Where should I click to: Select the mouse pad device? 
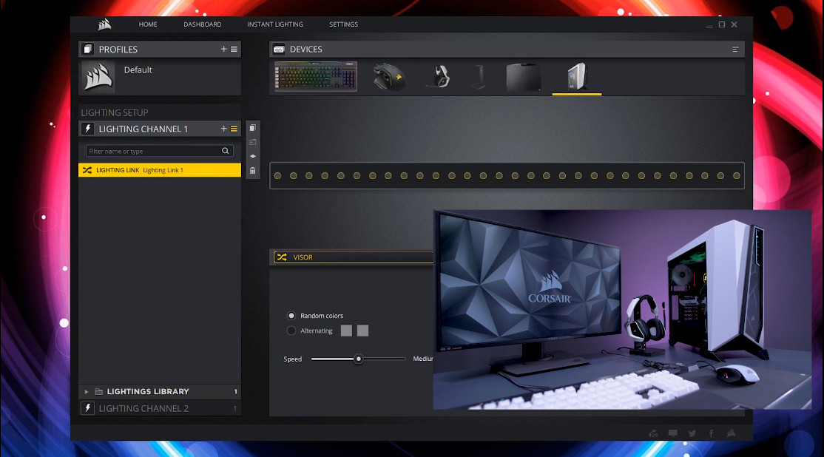click(x=524, y=77)
